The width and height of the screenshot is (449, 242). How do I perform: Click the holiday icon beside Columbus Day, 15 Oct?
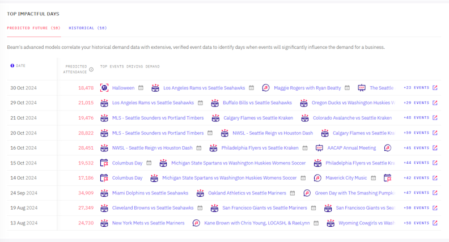click(x=104, y=163)
